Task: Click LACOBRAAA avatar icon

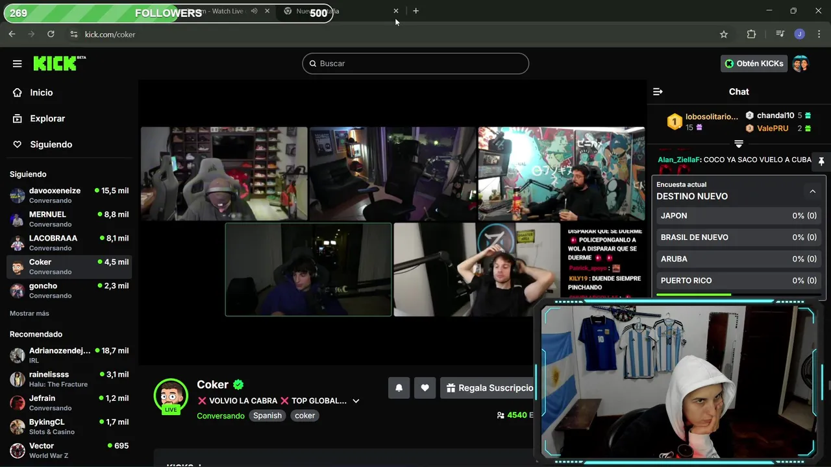Action: pos(18,243)
